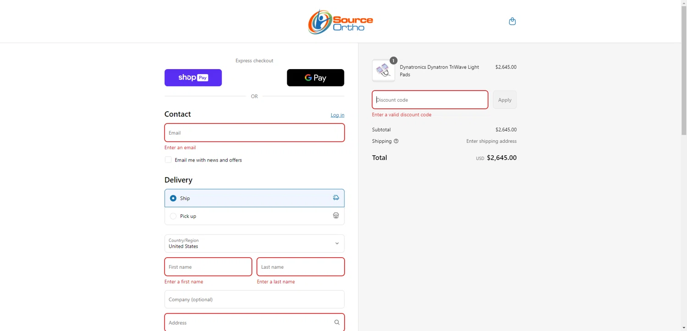
Task: Select the Ship delivery option
Action: pyautogui.click(x=255, y=198)
